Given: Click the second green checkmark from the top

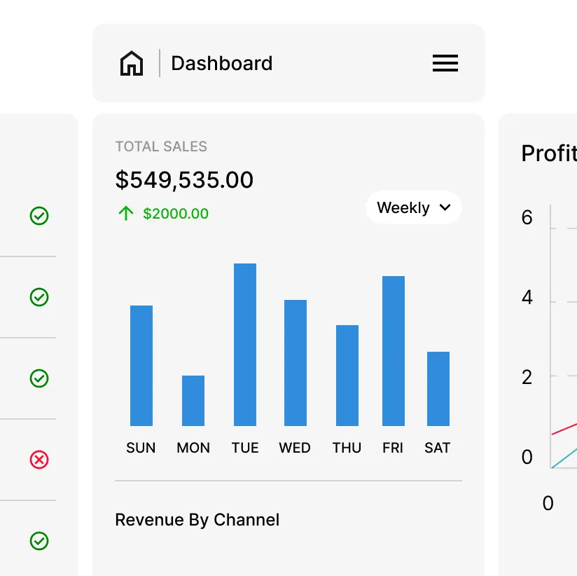Looking at the screenshot, I should coord(39,297).
